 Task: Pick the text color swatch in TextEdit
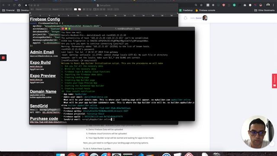(75, 9)
